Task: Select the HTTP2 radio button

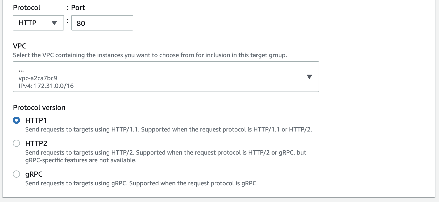Action: coord(16,143)
